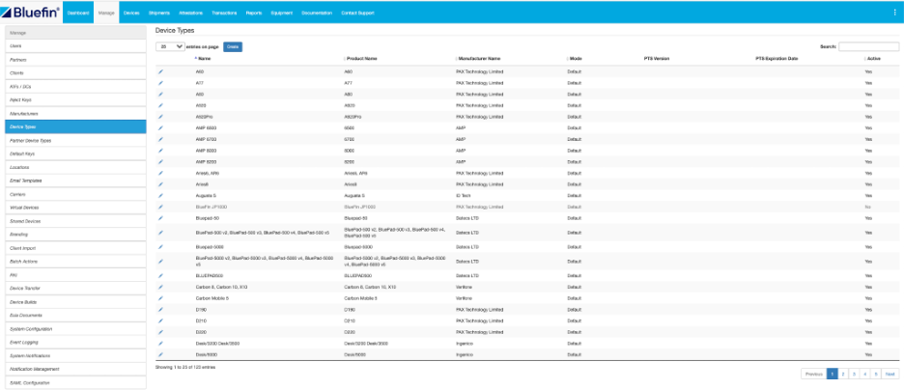Go to page 2 of results
Viewport: 904px width, 390px height.
pyautogui.click(x=843, y=374)
